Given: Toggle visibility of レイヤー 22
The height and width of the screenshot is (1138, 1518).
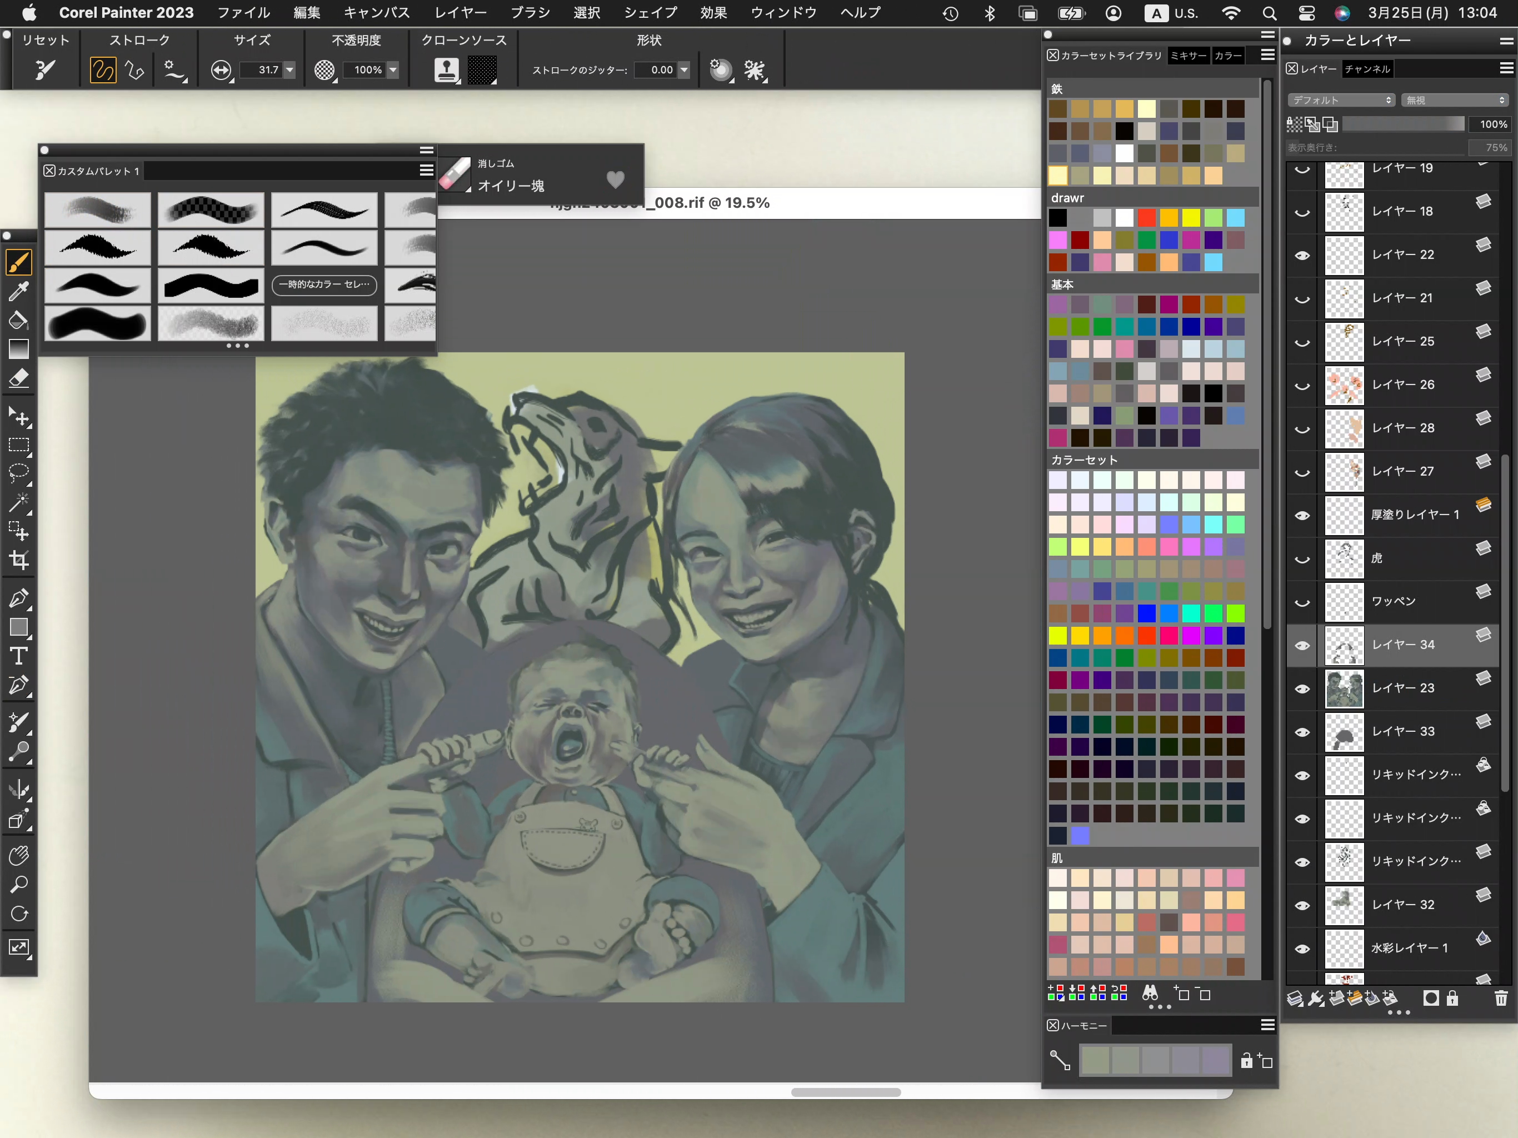Looking at the screenshot, I should (1302, 256).
